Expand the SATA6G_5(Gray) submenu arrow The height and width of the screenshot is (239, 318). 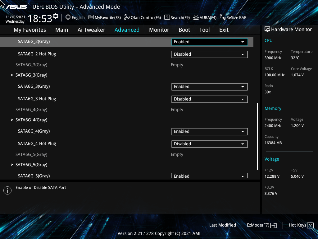(x=12, y=165)
